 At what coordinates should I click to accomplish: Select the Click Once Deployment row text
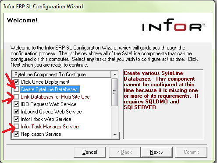click(45, 82)
